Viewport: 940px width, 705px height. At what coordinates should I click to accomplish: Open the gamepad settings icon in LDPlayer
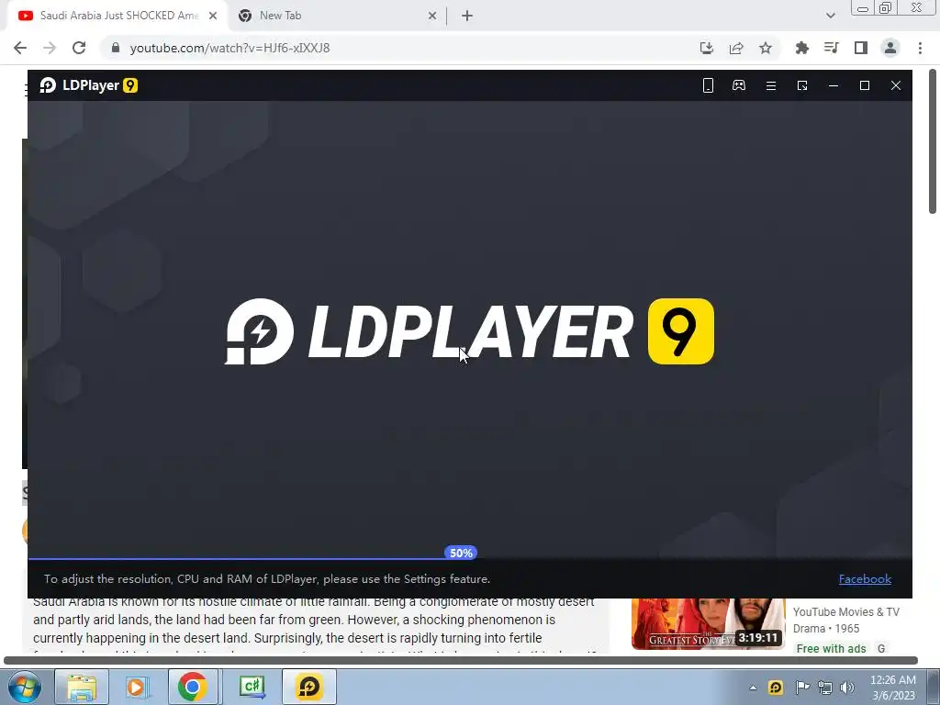pos(739,85)
